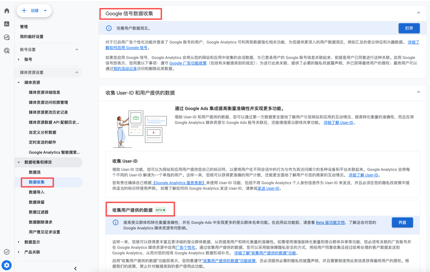
Task: Click the checkmark circle icon near bottom left
Action: tap(7, 252)
